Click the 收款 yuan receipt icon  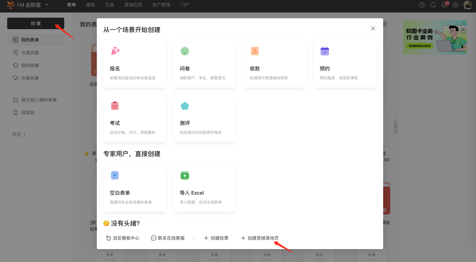[x=255, y=51]
